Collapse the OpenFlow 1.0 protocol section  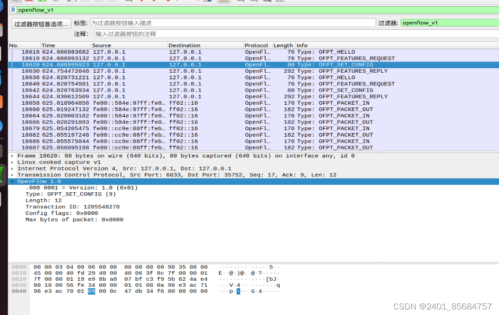12,181
